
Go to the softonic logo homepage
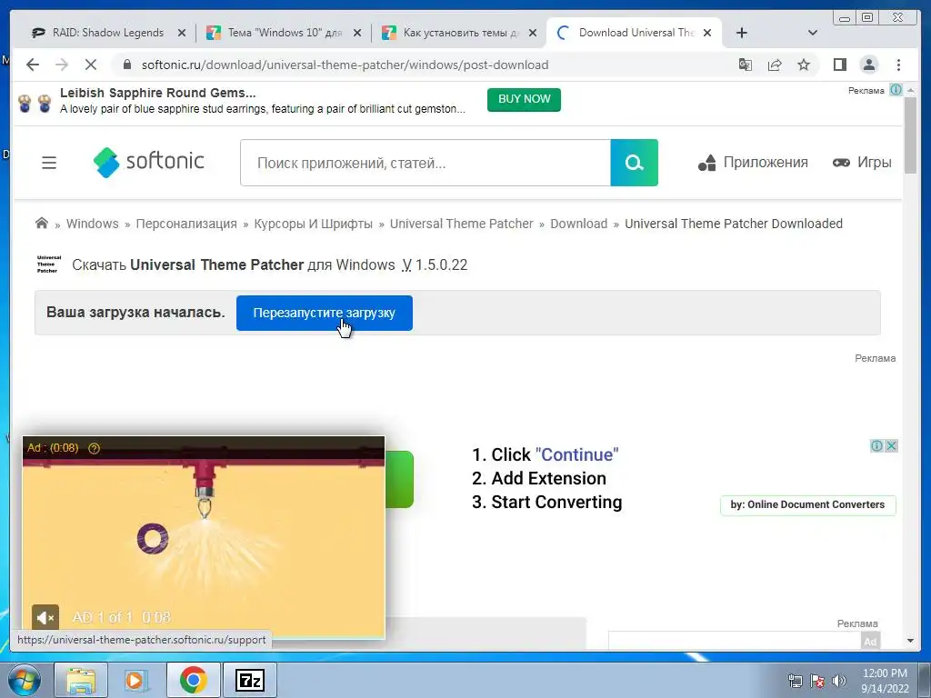tap(148, 162)
